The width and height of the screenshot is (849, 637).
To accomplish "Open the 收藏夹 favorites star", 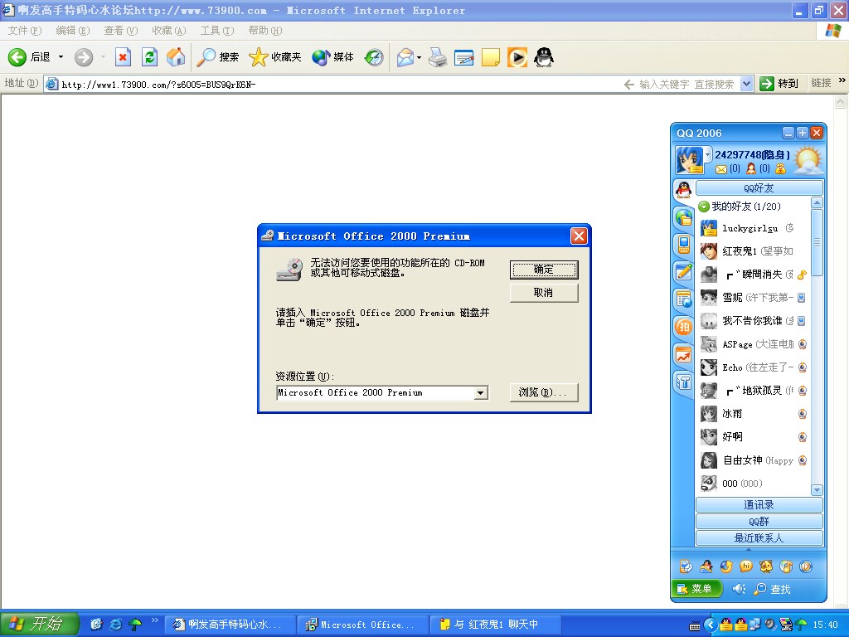I will [x=275, y=57].
